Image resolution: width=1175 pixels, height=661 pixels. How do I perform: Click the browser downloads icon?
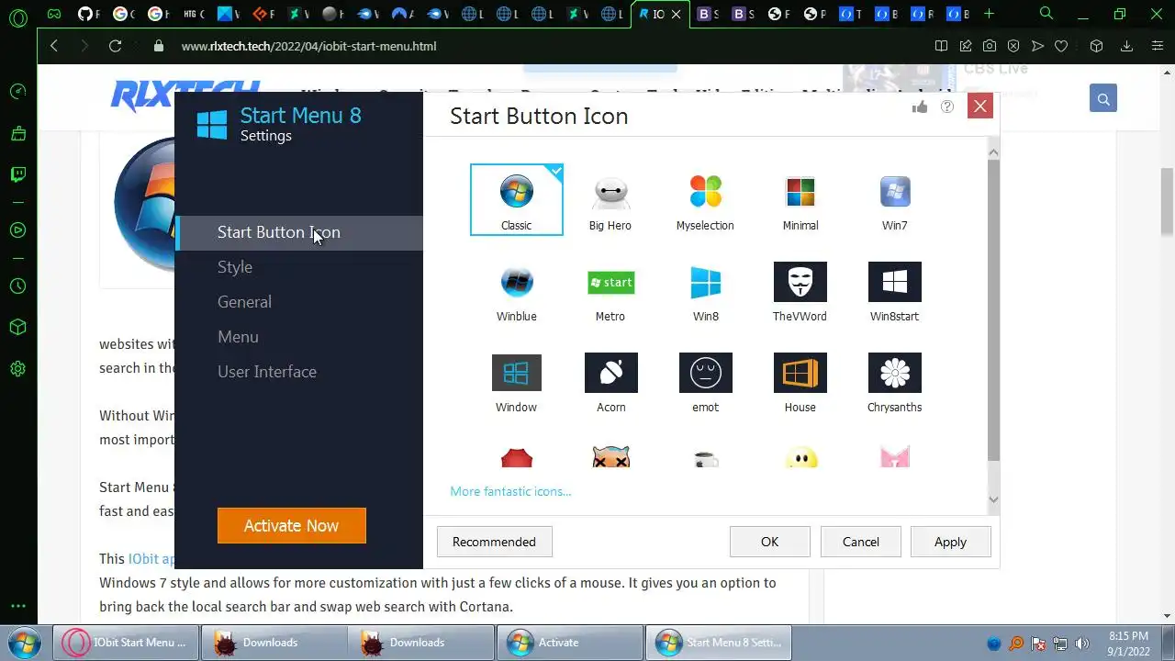point(1126,46)
